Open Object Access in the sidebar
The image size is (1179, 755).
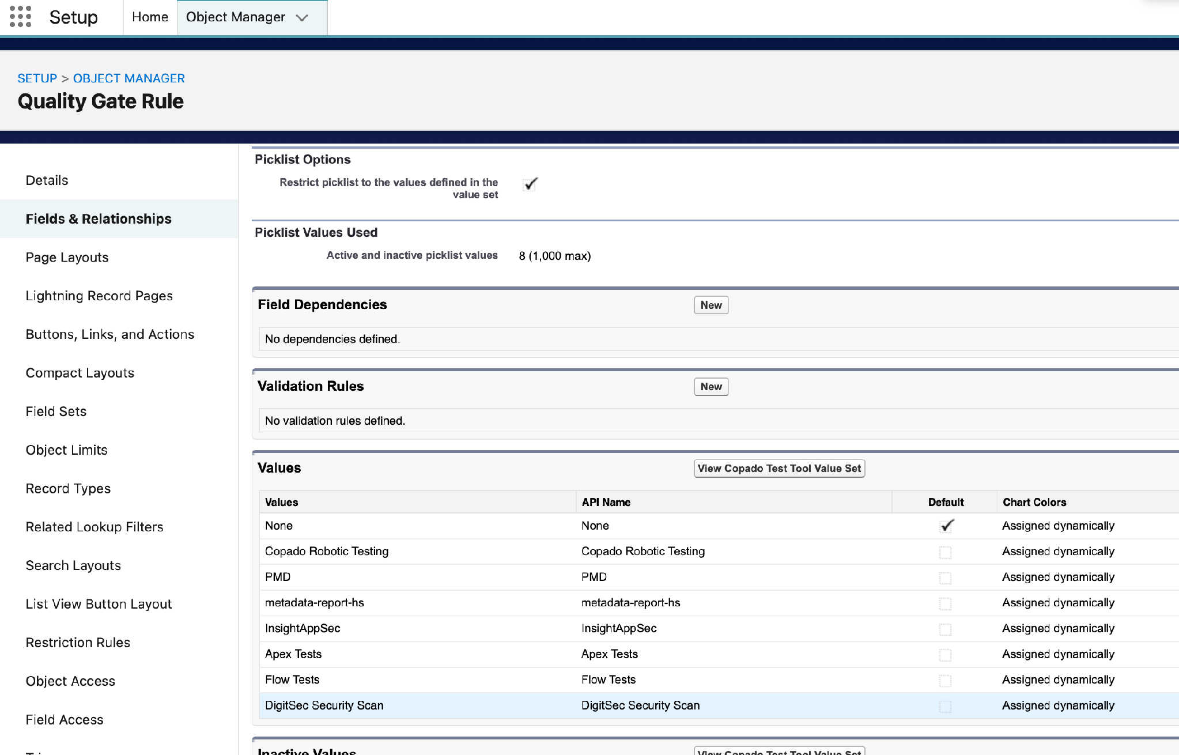coord(70,681)
